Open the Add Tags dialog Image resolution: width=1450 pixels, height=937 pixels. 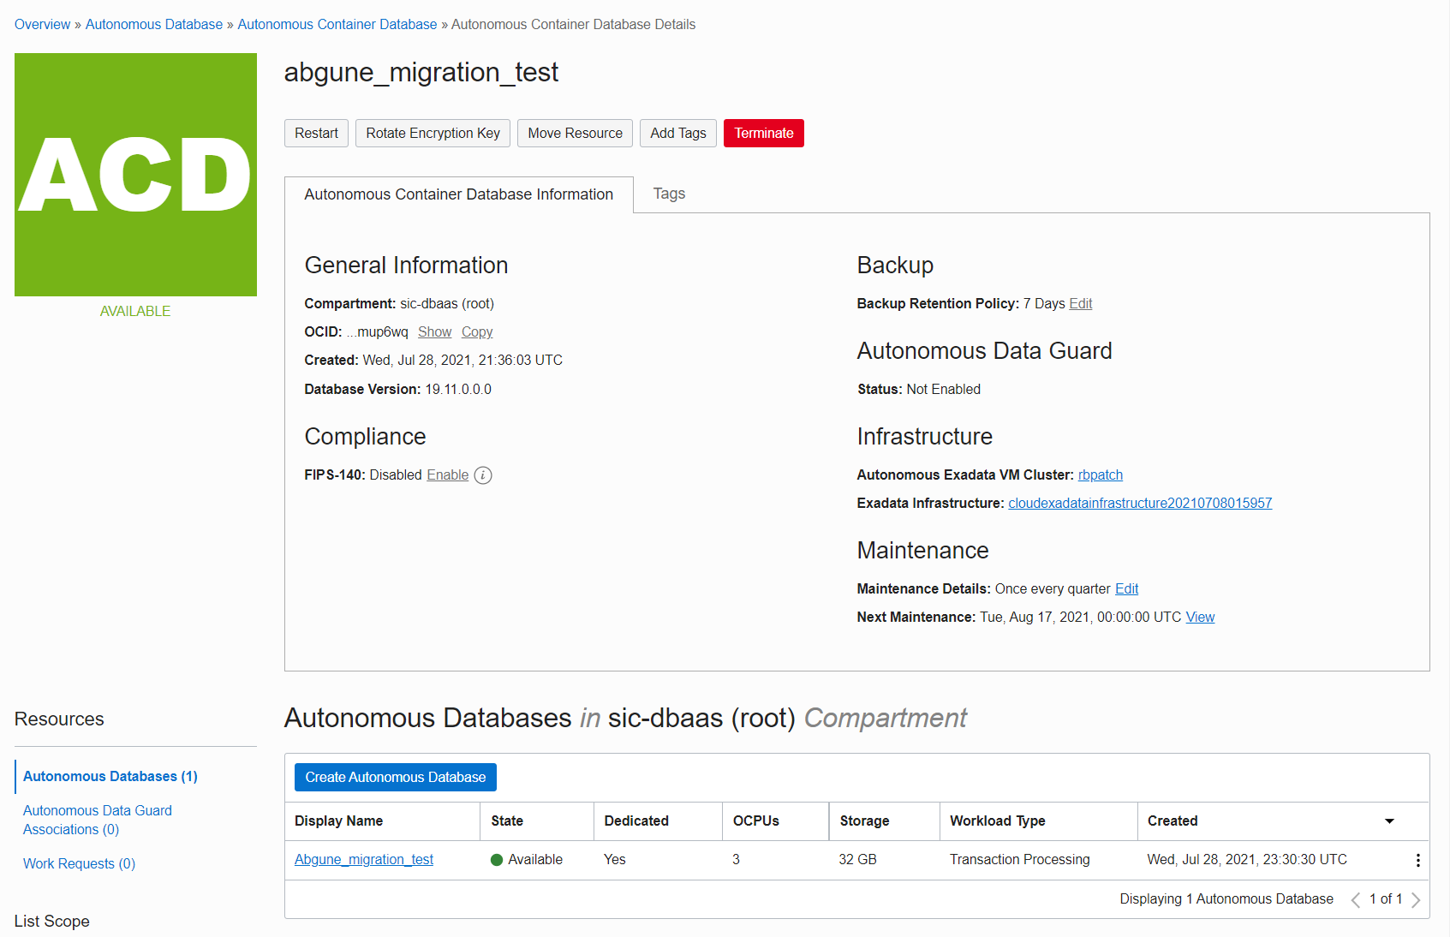tap(677, 134)
